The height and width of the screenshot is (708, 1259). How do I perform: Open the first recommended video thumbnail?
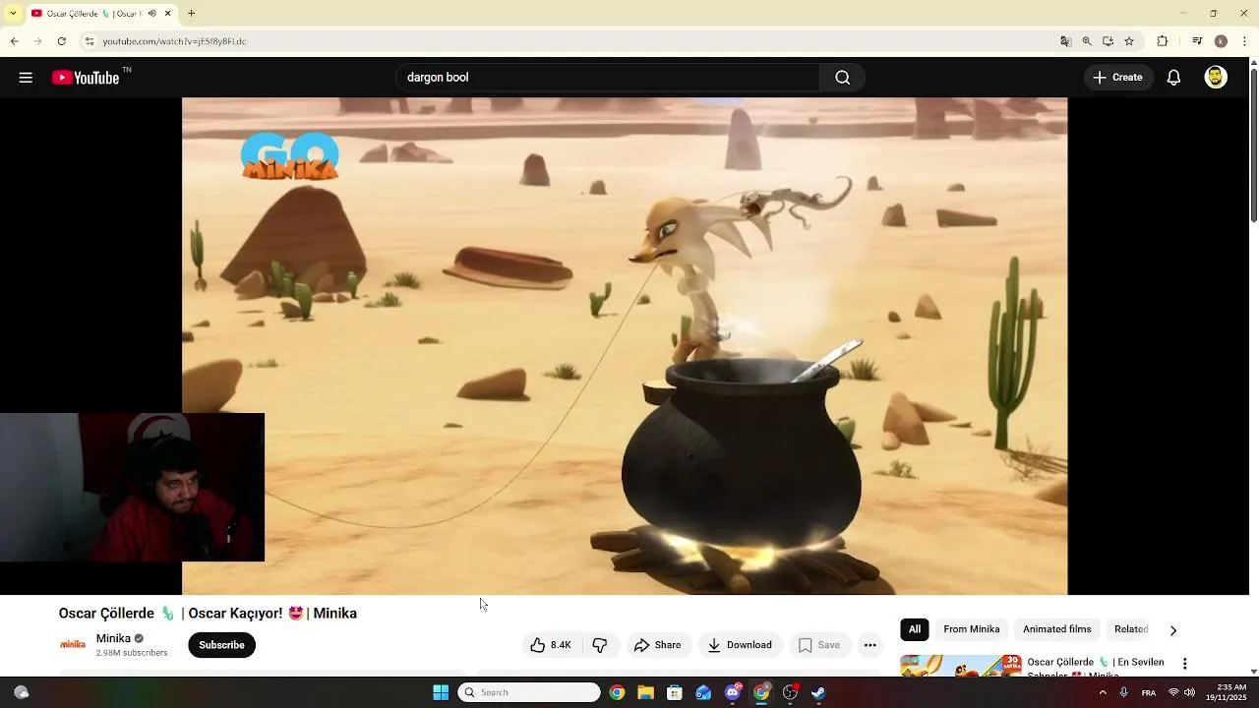click(x=961, y=666)
